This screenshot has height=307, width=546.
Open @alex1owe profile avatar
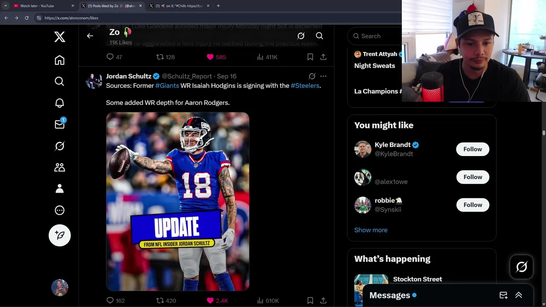coord(363,177)
